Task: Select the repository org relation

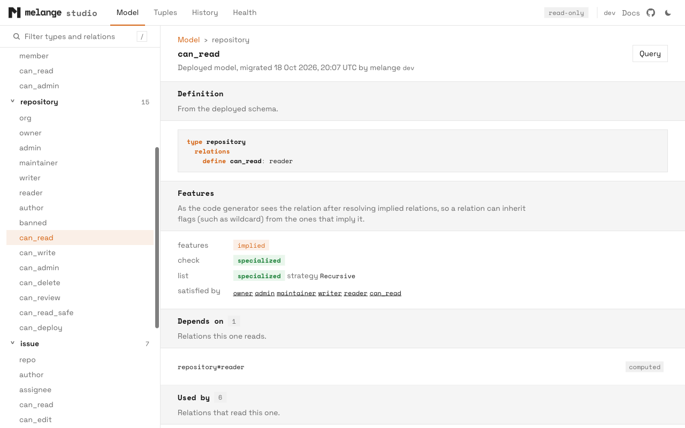Action: [80, 118]
